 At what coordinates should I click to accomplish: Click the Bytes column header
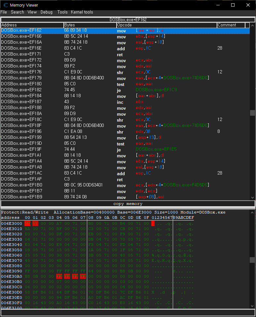(x=90, y=25)
